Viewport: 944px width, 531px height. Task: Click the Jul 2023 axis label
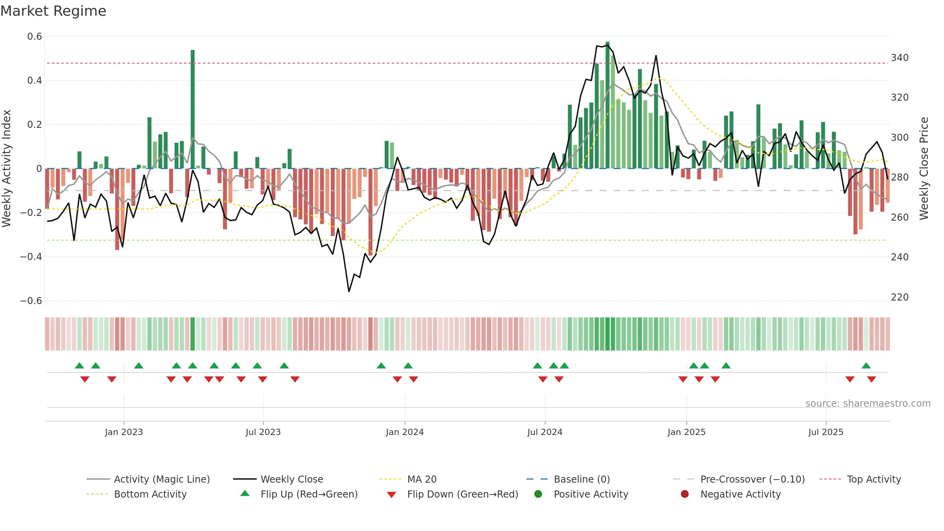[x=263, y=432]
